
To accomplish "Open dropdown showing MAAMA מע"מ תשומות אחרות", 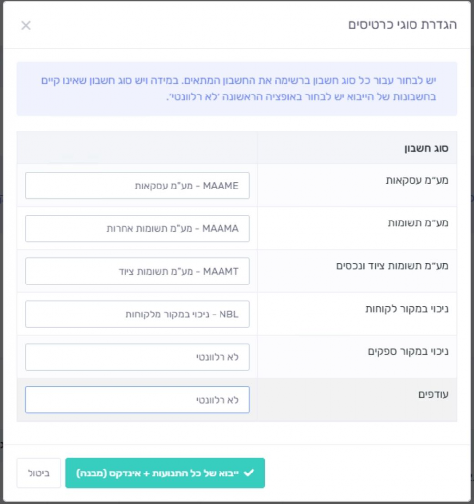I will tap(137, 228).
